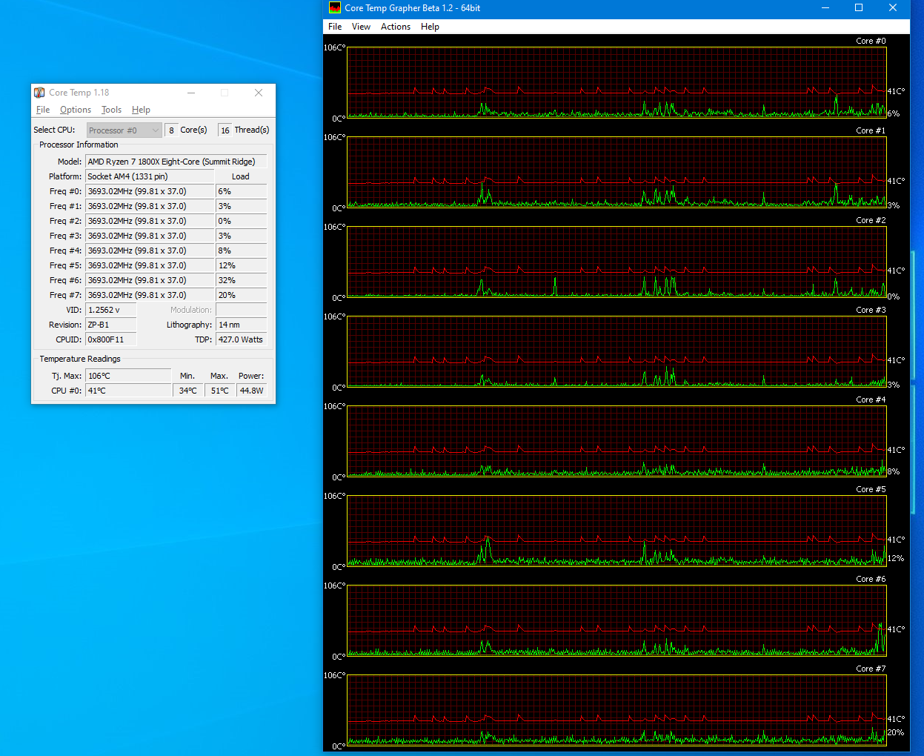Open Options menu in Core Temp
This screenshot has width=924, height=756.
[76, 110]
